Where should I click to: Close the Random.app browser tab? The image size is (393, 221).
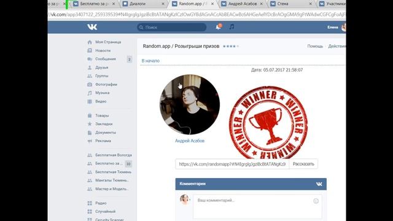pyautogui.click(x=212, y=4)
